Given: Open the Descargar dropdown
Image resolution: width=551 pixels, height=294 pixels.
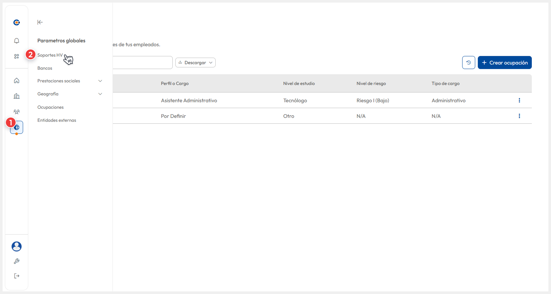Looking at the screenshot, I should click(x=195, y=63).
